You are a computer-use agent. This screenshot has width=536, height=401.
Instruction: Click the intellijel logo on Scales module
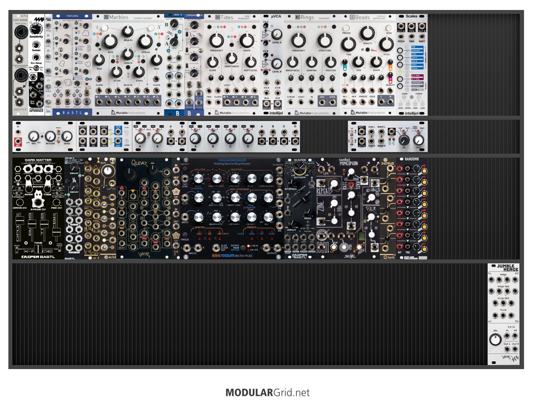coord(411,113)
